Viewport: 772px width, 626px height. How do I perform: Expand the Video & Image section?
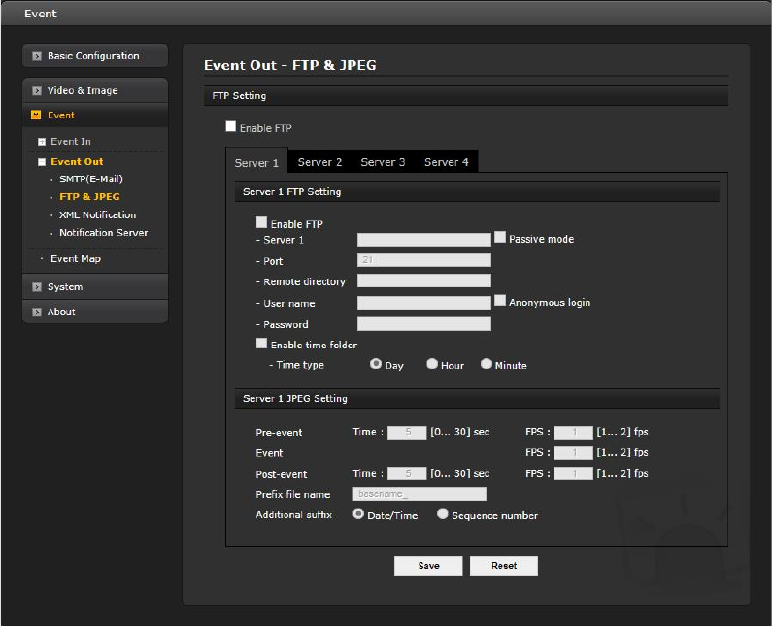pos(37,91)
